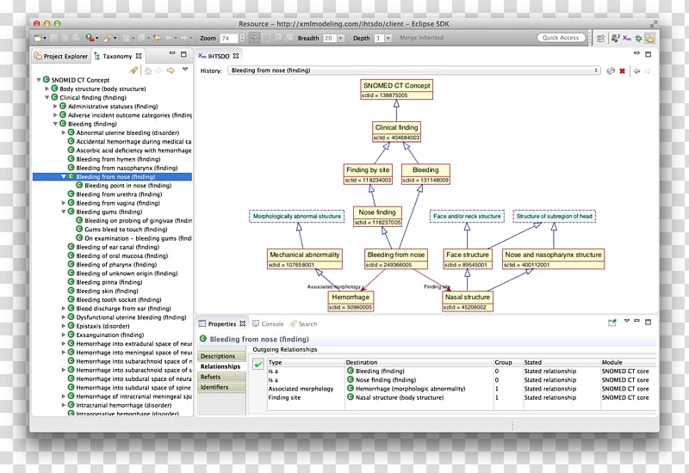689x473 pixels.
Task: Click the main toolbar pin/rocket icon
Action: pos(109,38)
